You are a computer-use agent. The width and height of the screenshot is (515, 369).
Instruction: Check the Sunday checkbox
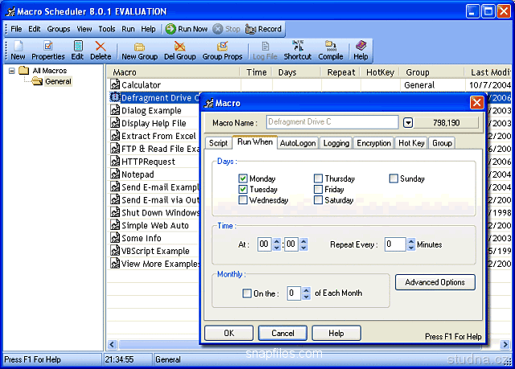pos(394,178)
